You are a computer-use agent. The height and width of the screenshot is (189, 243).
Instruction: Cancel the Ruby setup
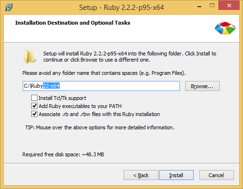tap(216, 175)
